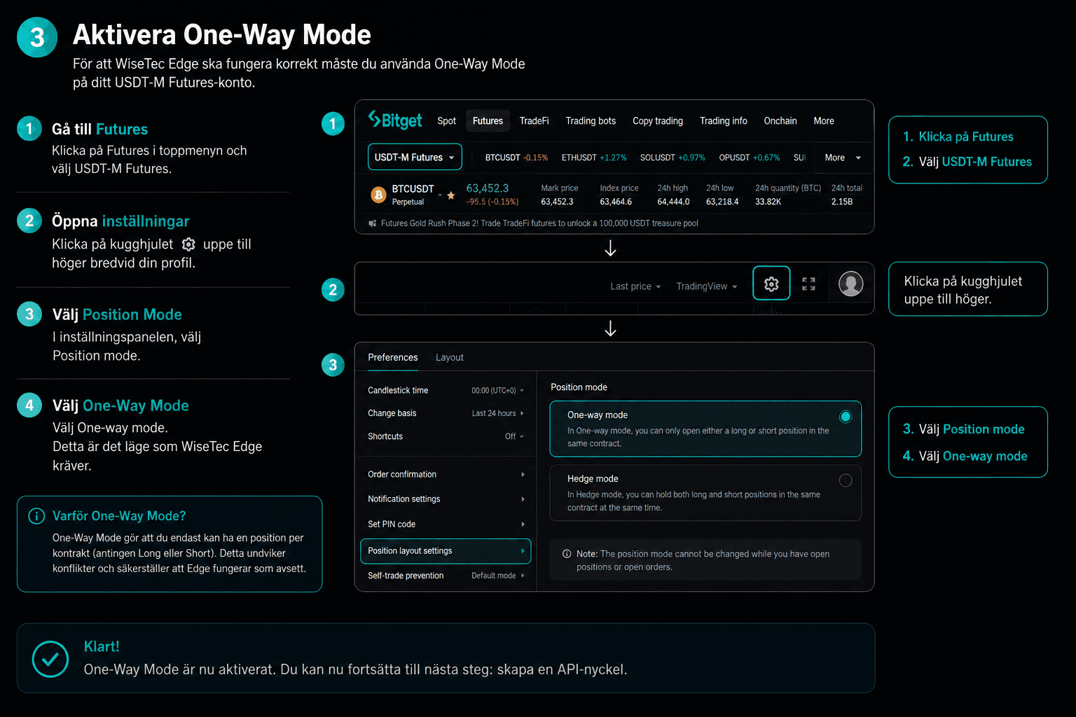The height and width of the screenshot is (717, 1076).
Task: Click the Mark price value 63,452.3
Action: [x=557, y=202]
